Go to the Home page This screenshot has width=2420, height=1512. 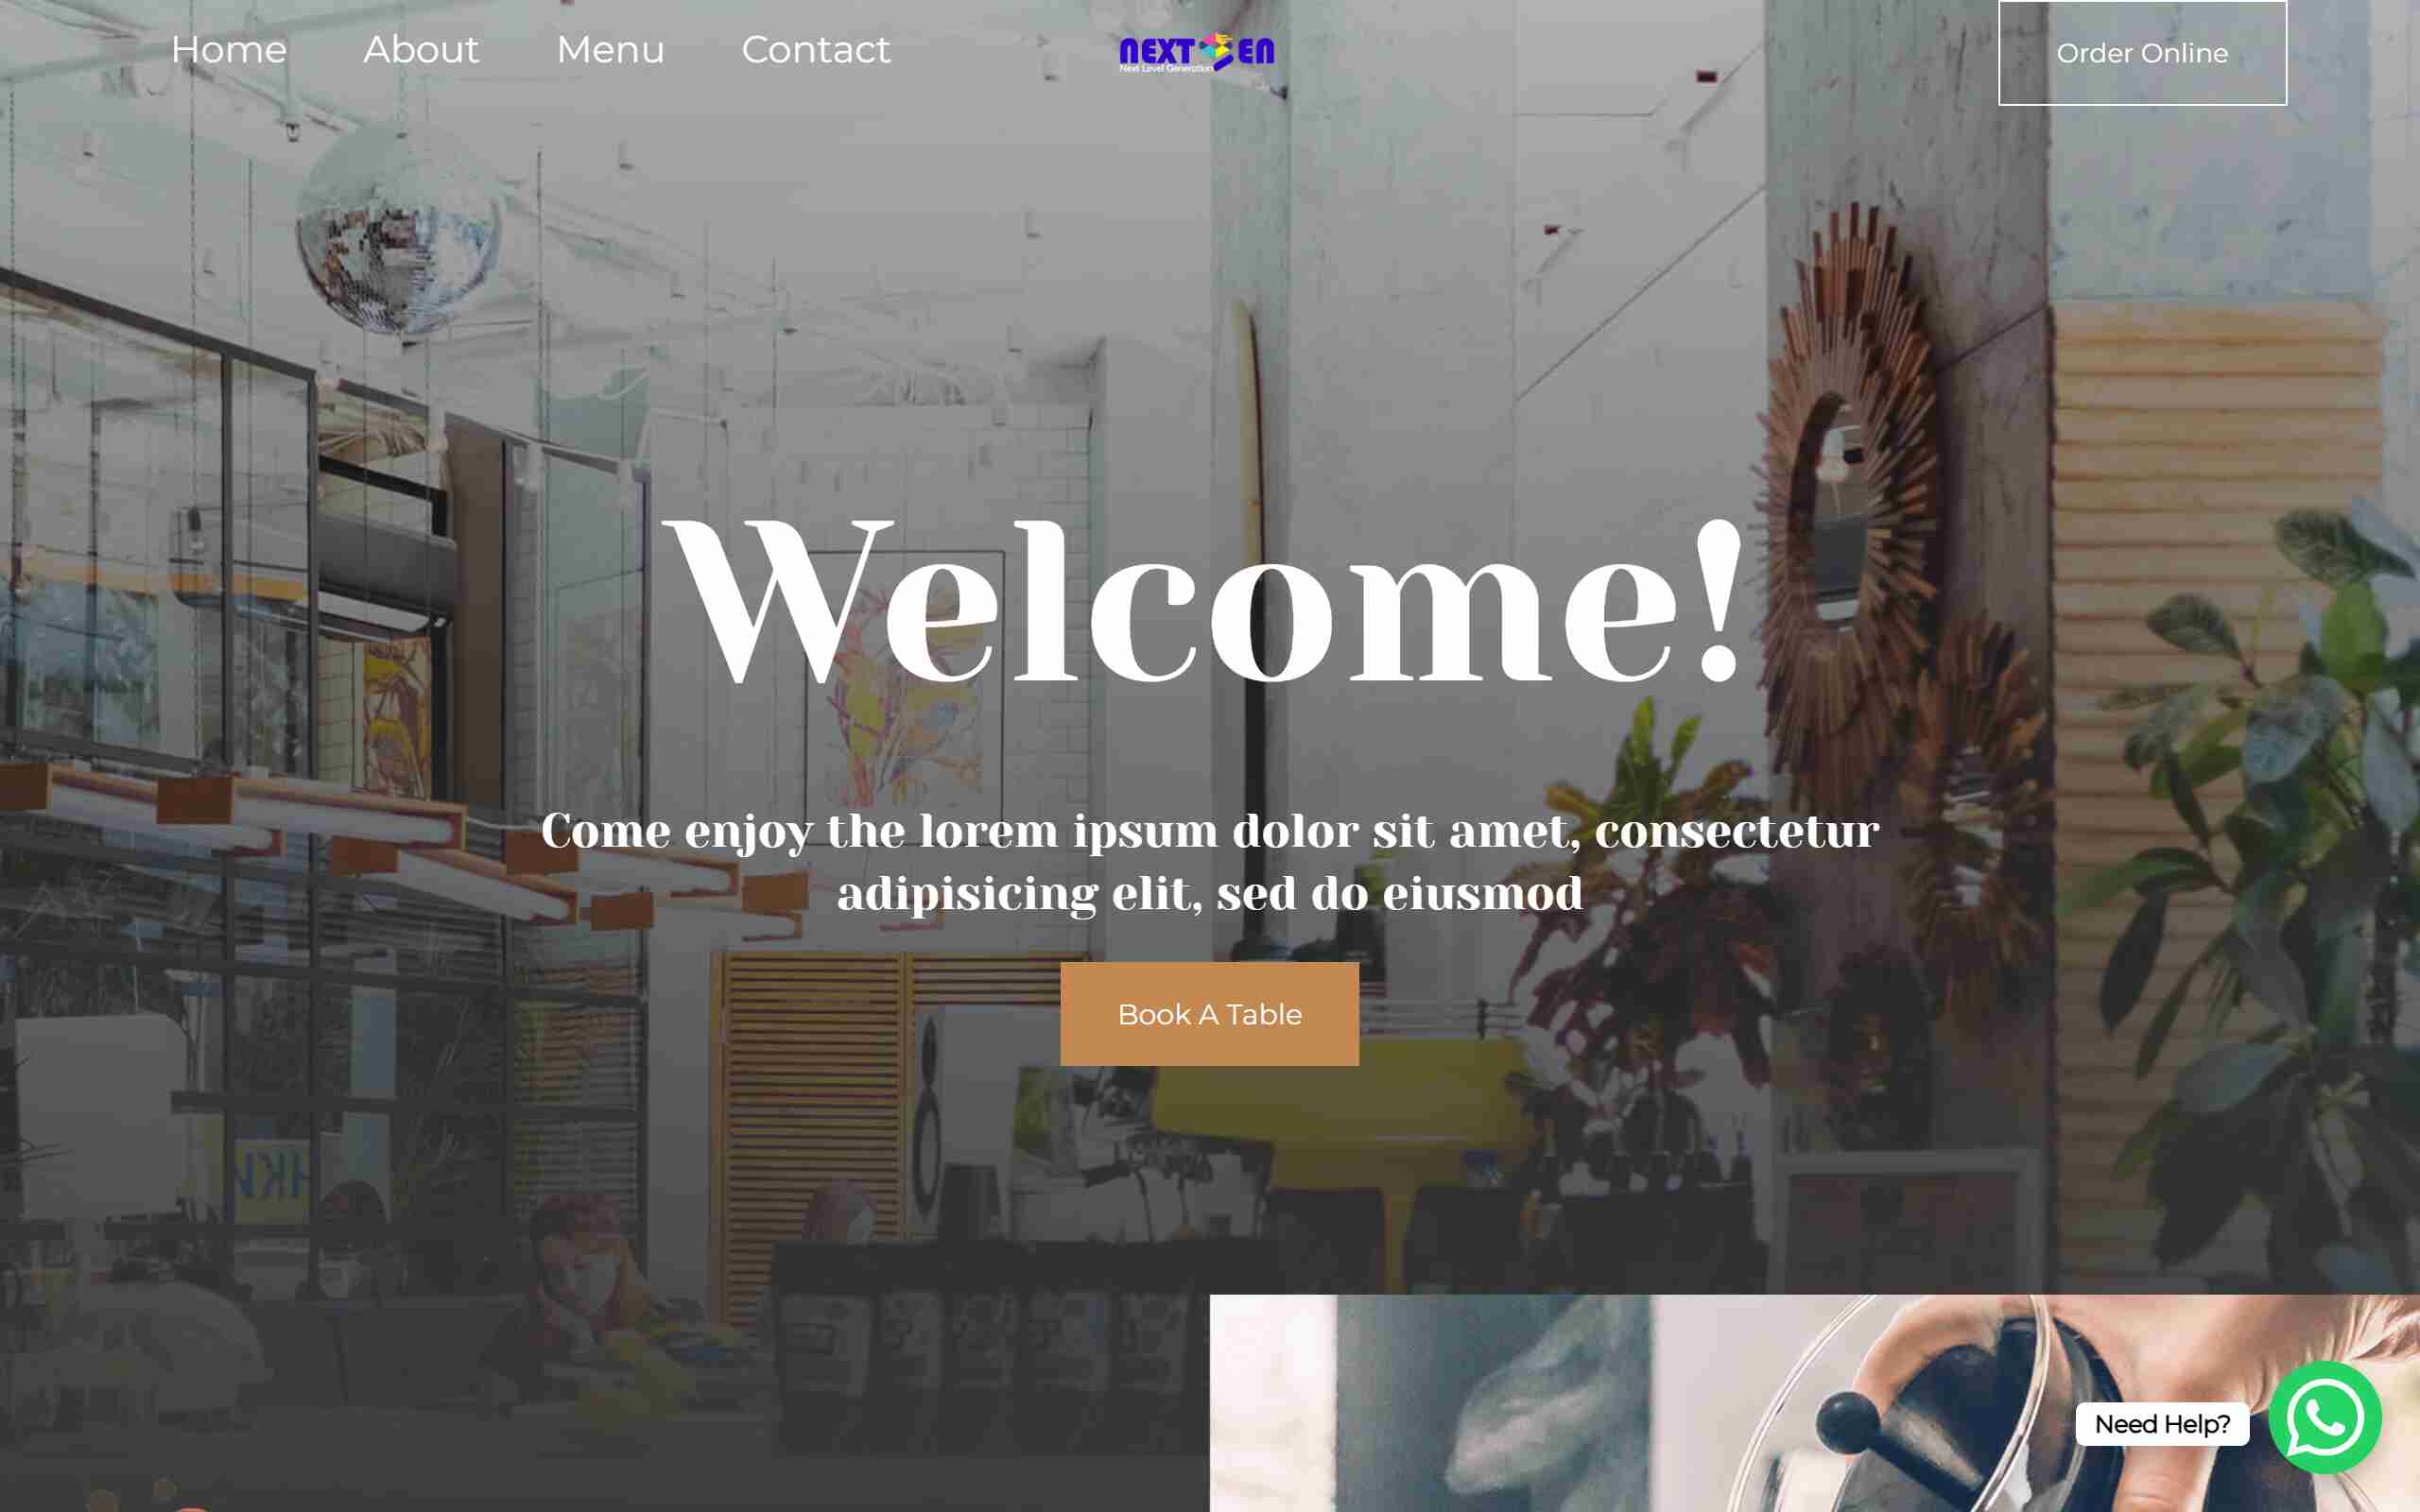[x=229, y=49]
